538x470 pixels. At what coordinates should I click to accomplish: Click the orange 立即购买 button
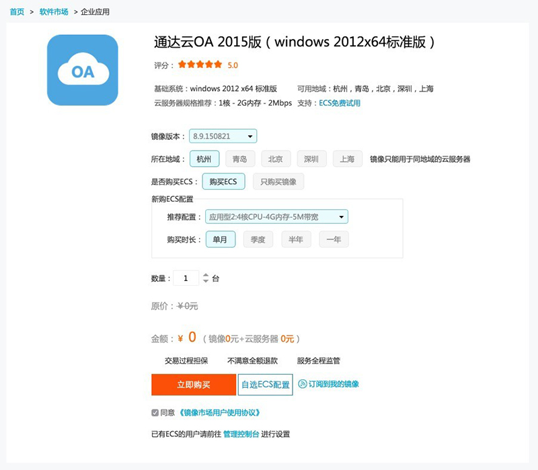194,385
